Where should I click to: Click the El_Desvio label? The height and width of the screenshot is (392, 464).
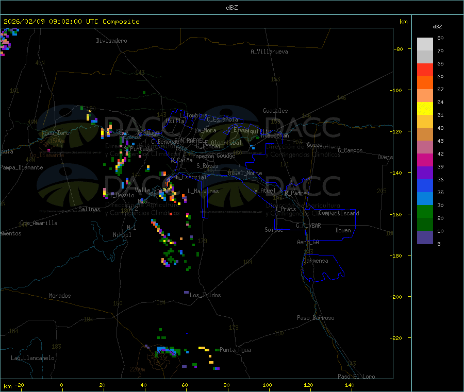(x=120, y=195)
